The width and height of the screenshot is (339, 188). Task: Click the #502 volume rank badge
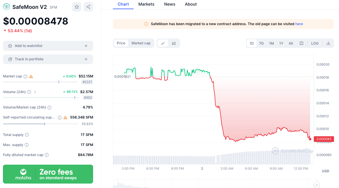88,98
